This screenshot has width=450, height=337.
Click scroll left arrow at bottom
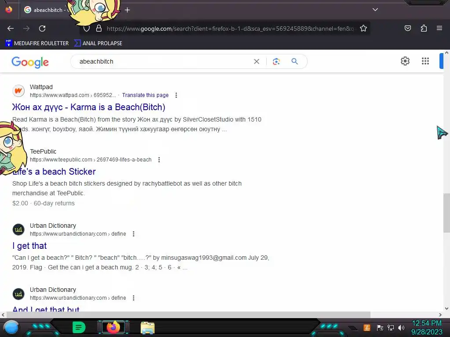(3, 315)
